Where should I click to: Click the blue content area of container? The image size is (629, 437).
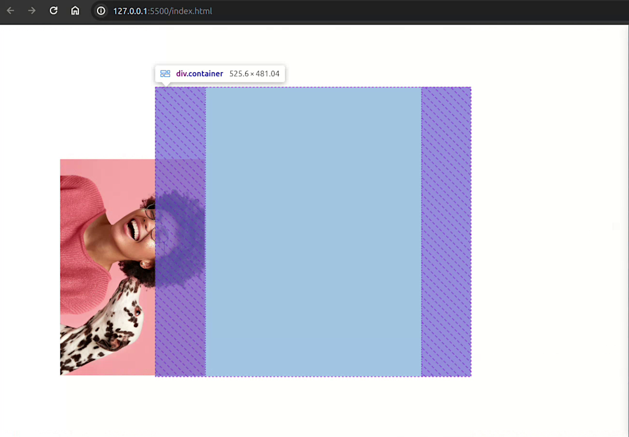click(x=313, y=232)
